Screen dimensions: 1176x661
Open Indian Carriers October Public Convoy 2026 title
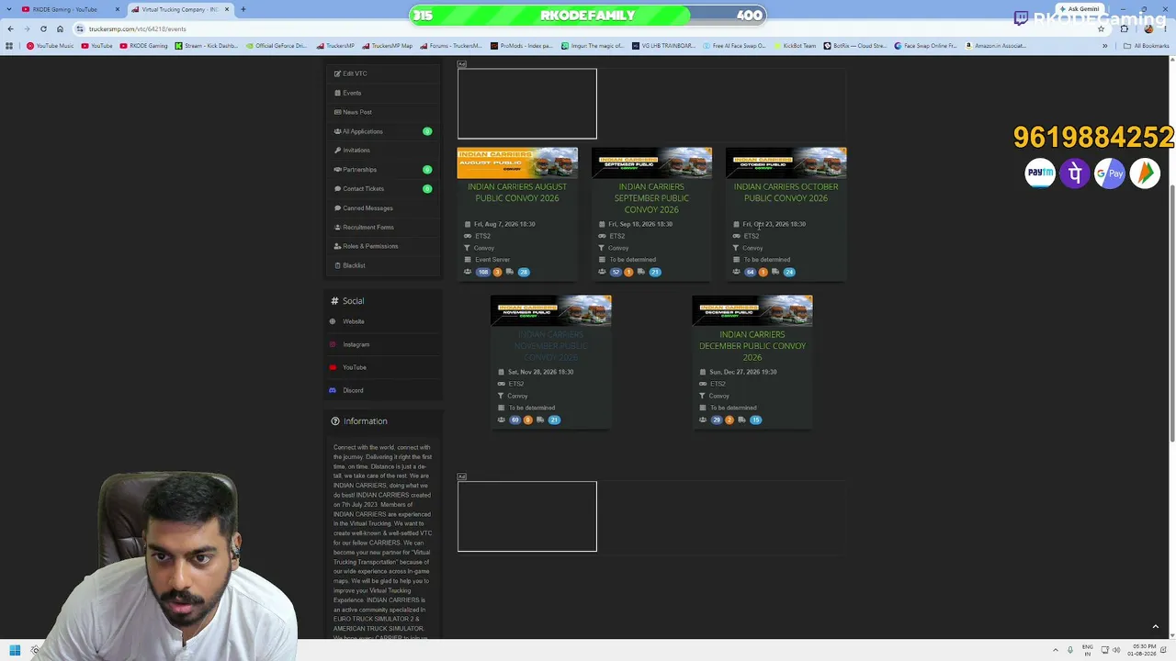coord(786,193)
